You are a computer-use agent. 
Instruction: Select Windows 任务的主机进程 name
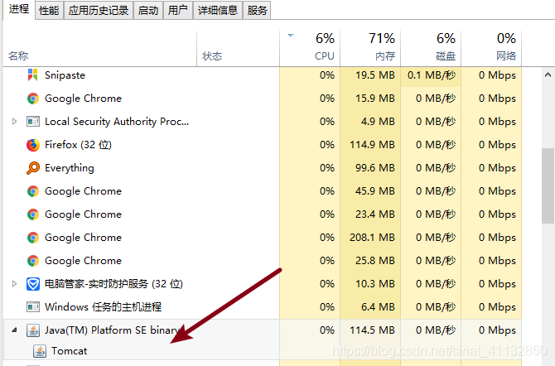103,307
